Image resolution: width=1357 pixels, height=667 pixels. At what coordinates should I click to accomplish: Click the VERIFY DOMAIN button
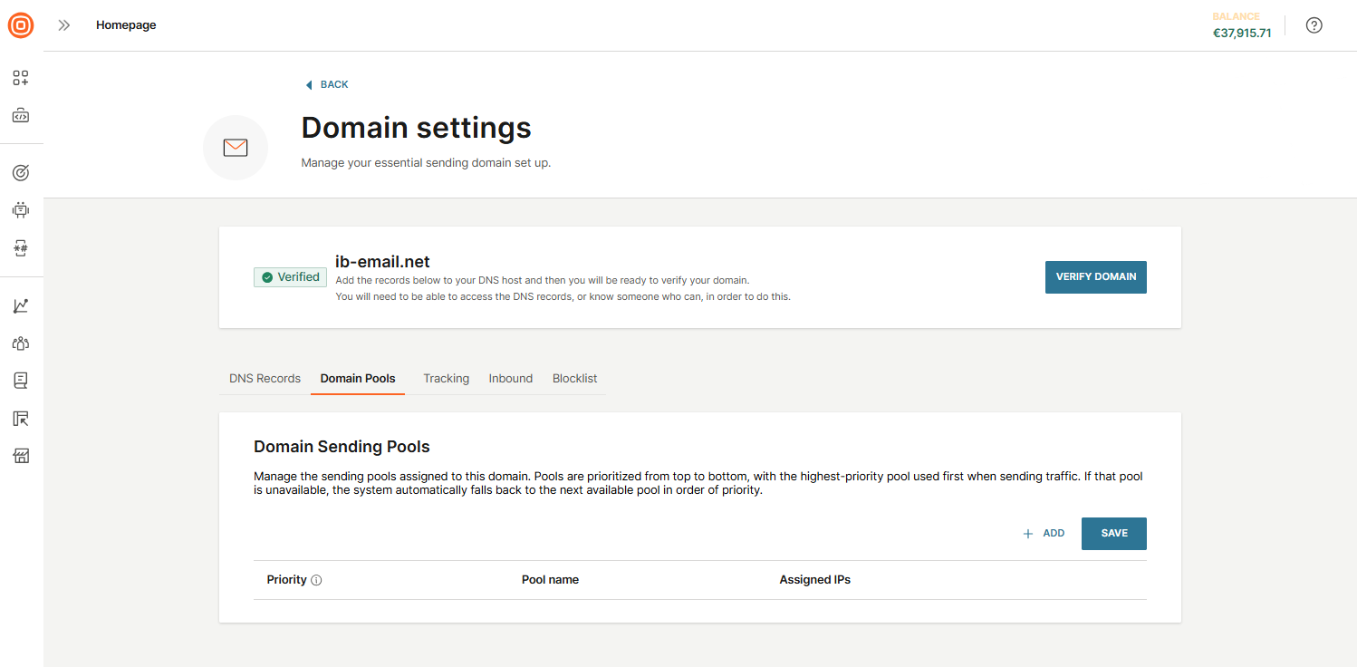click(x=1095, y=276)
